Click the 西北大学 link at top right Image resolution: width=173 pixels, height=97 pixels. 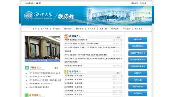[x=143, y=3]
